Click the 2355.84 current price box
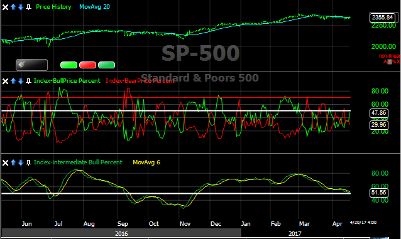 382,18
